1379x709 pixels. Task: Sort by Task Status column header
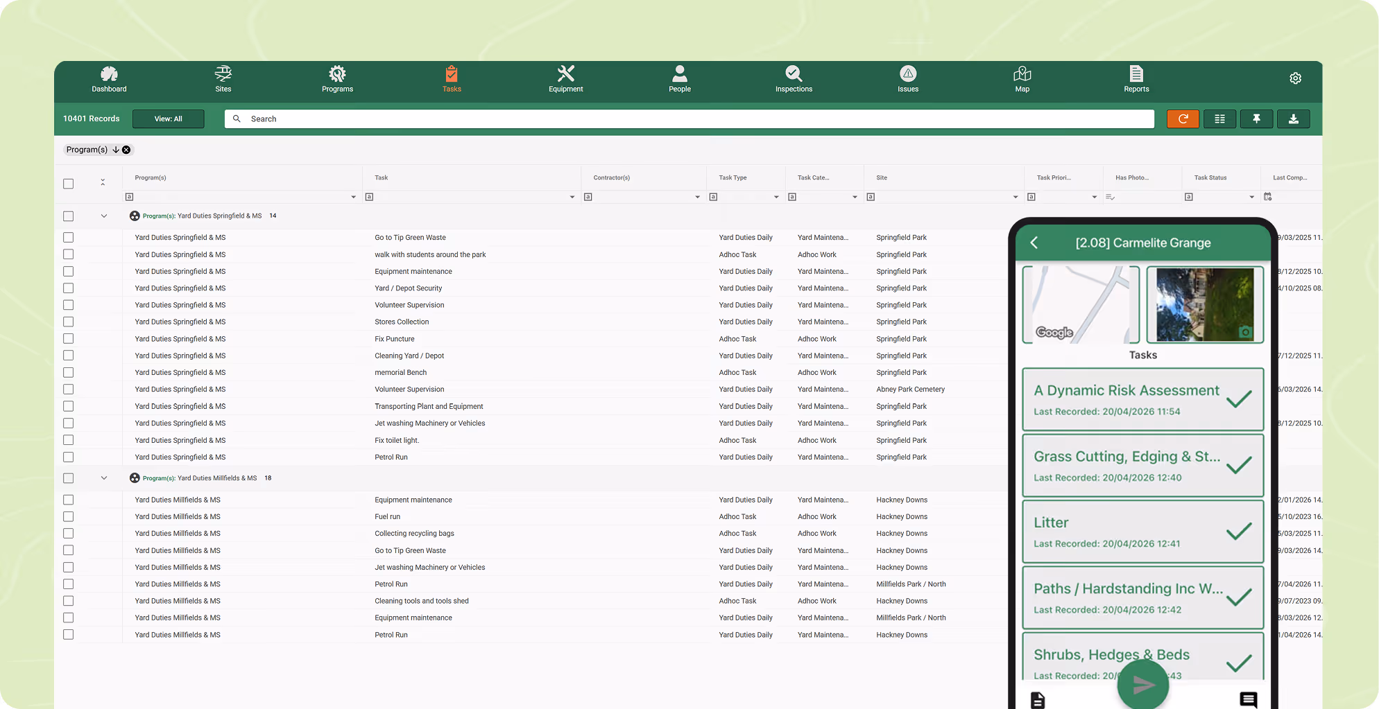(x=1210, y=178)
